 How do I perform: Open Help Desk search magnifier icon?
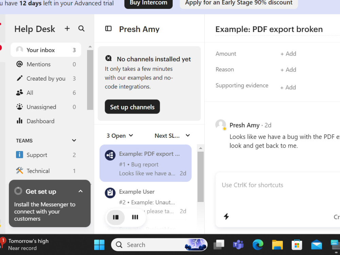(x=81, y=29)
